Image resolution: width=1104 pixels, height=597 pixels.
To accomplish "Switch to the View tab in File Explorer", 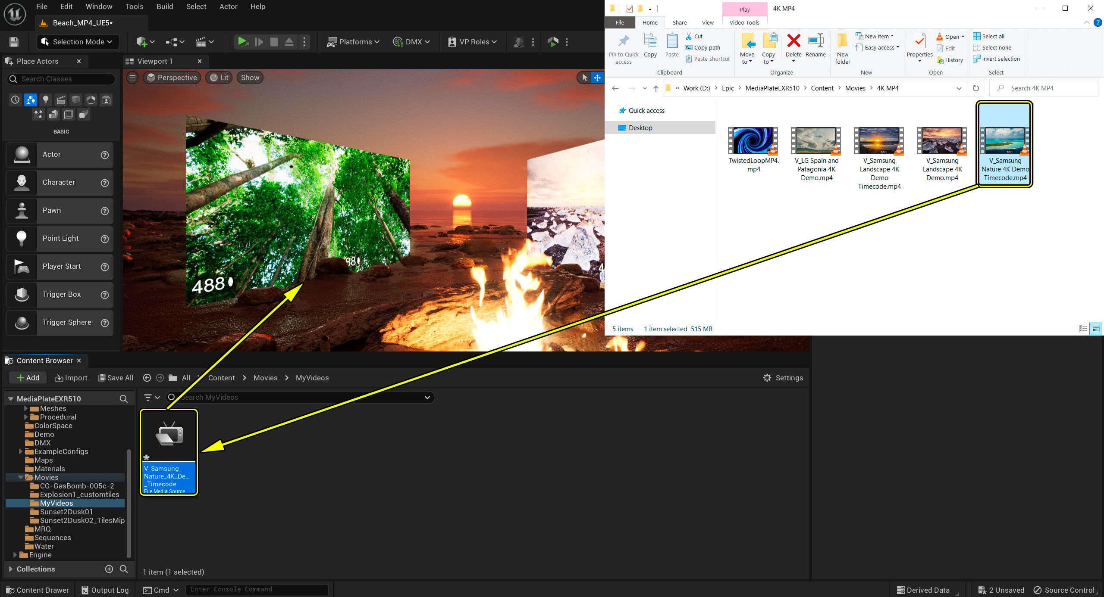I will [707, 22].
